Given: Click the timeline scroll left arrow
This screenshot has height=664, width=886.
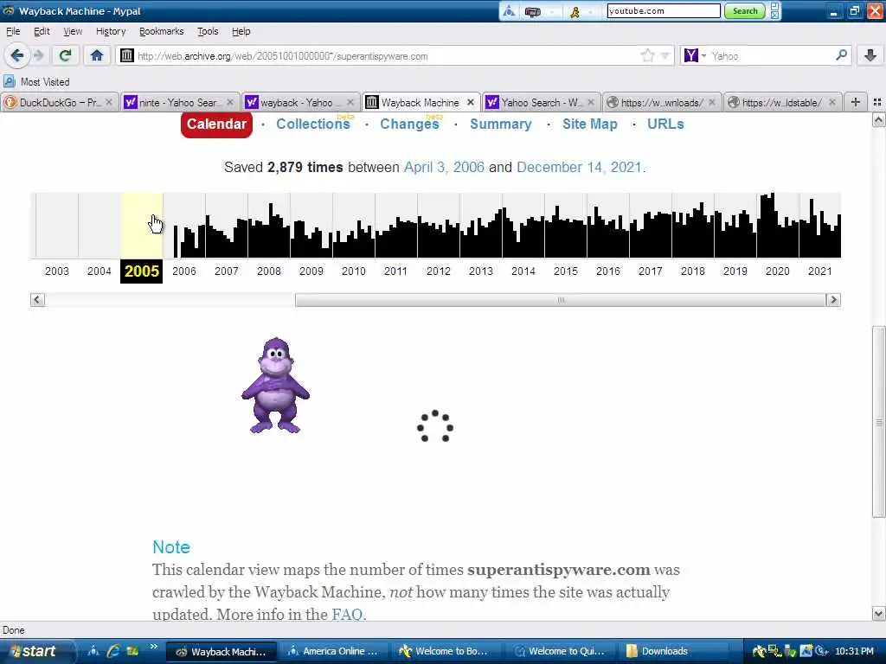Looking at the screenshot, I should (37, 300).
